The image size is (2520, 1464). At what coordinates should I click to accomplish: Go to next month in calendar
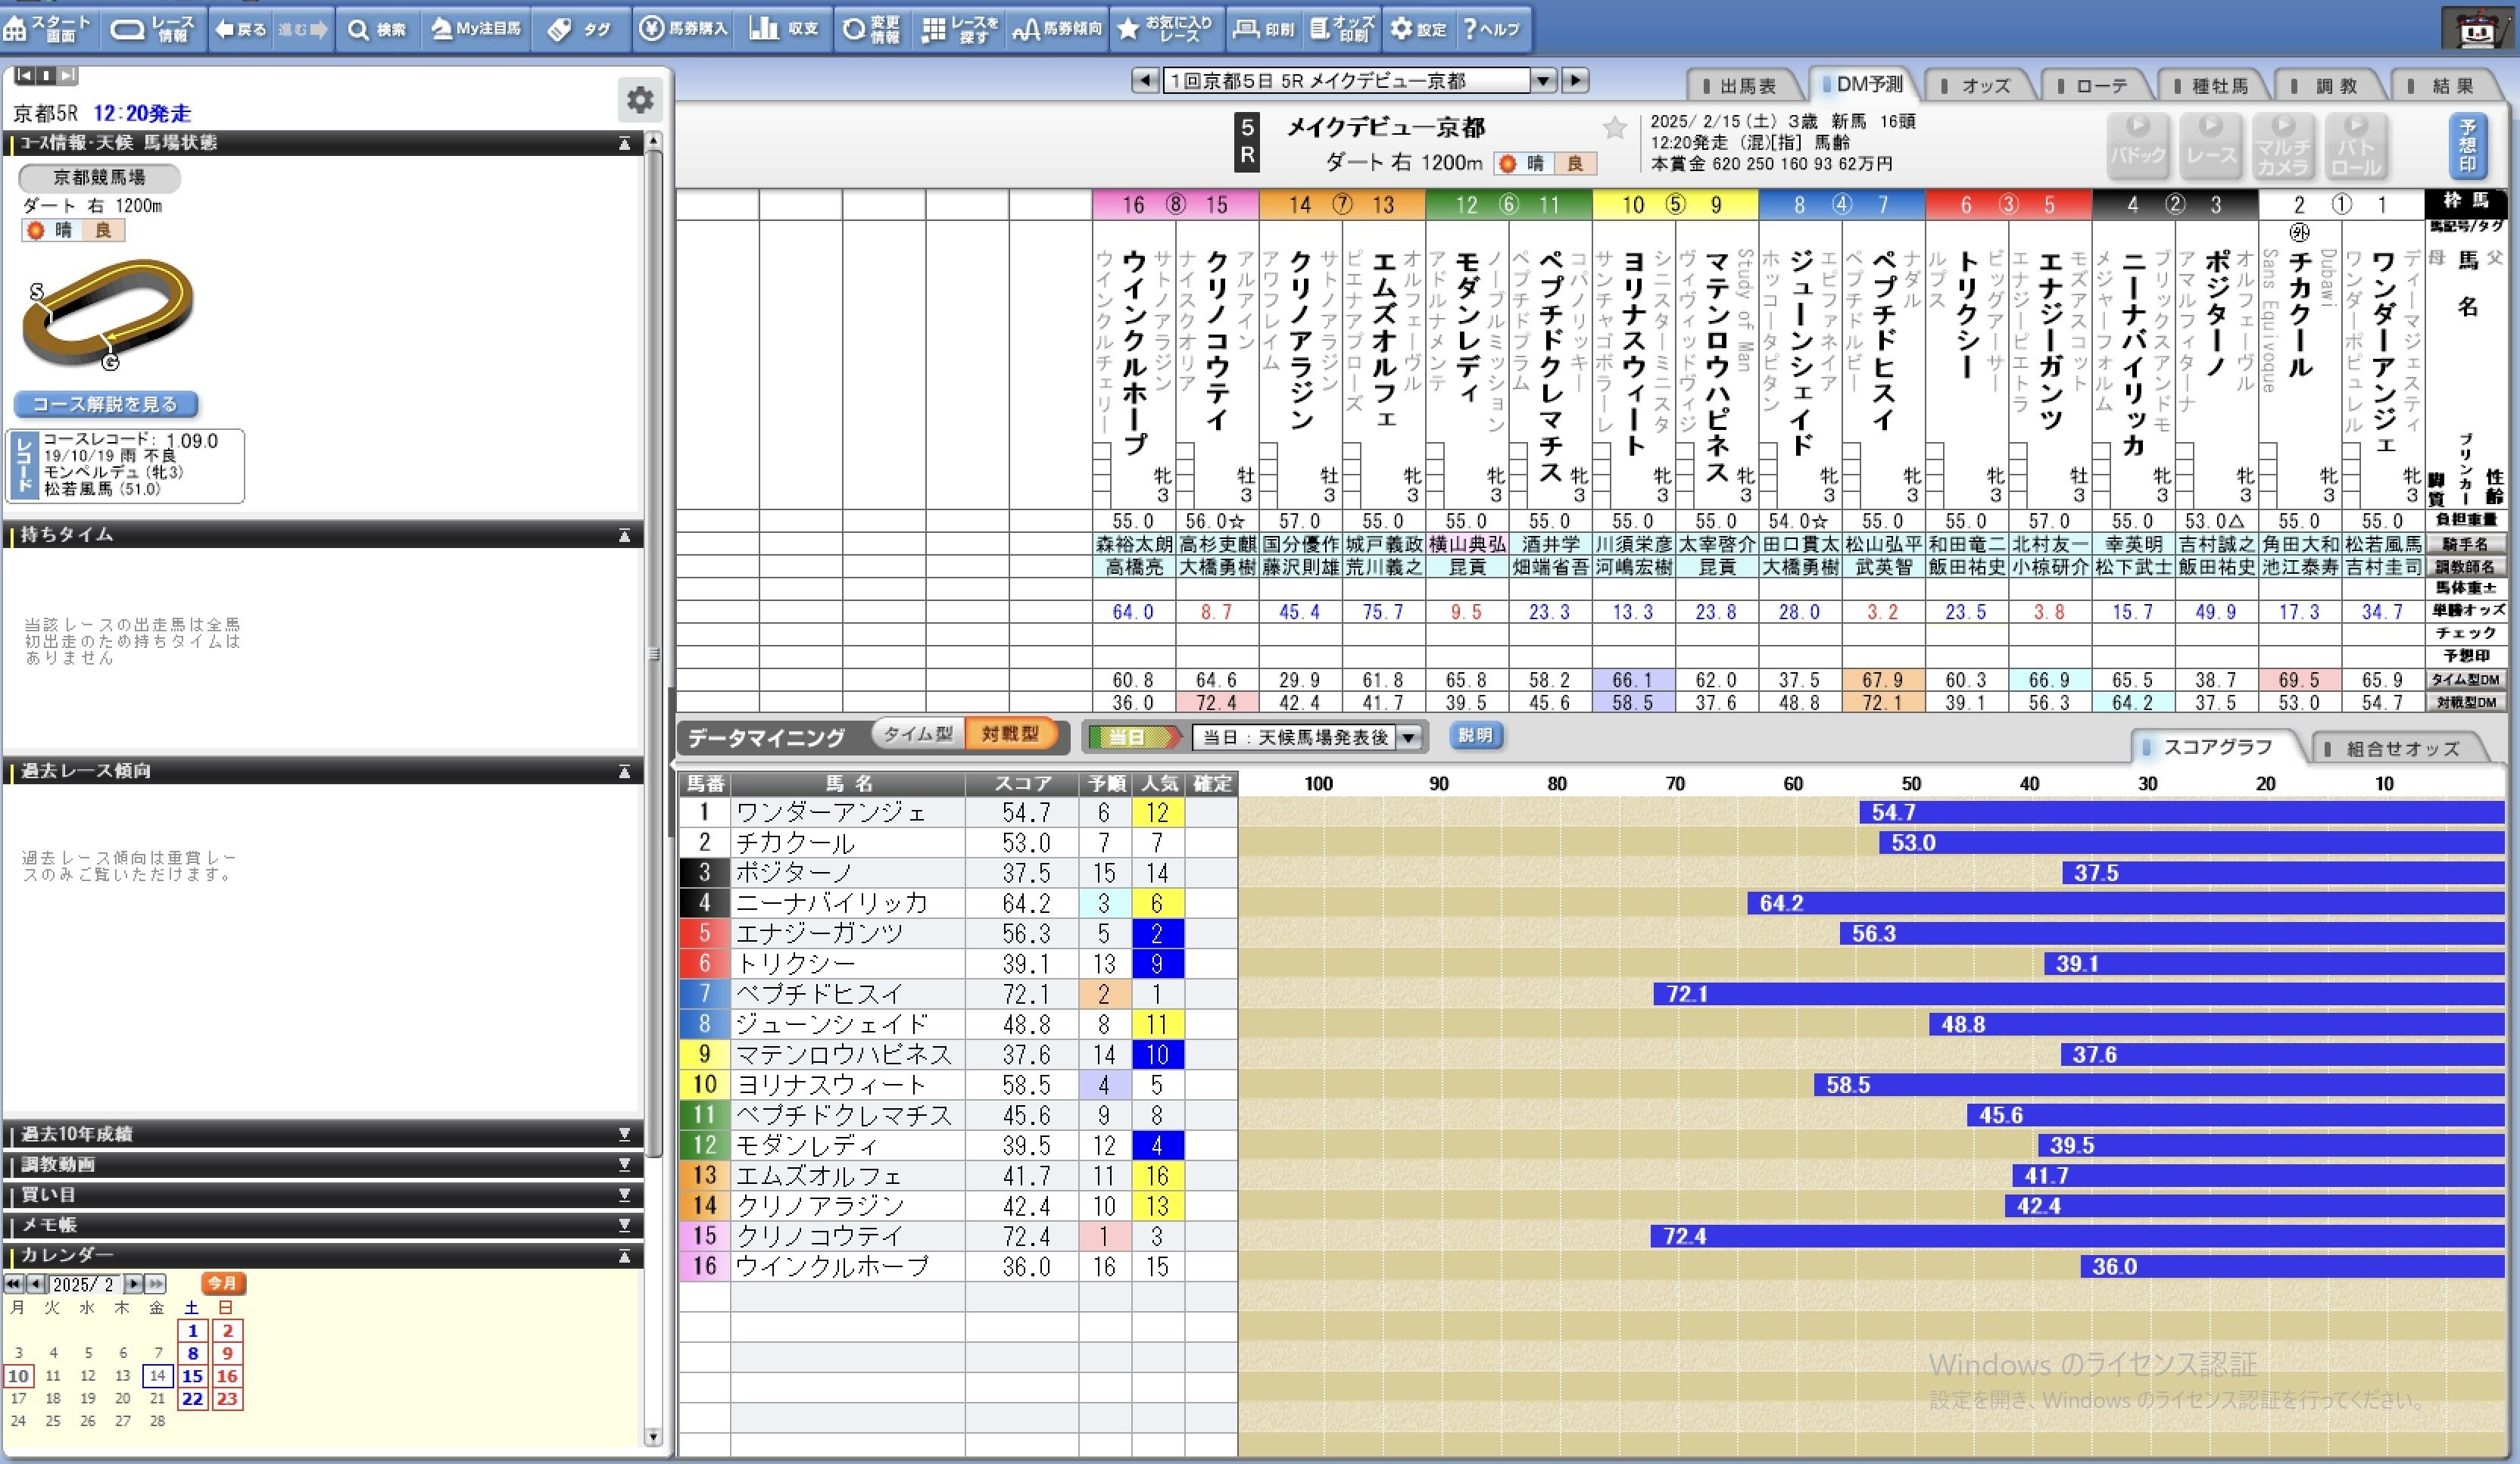click(x=133, y=1284)
